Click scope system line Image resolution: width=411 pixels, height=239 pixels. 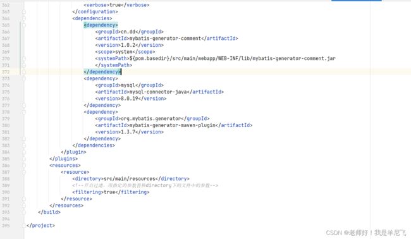[125, 52]
